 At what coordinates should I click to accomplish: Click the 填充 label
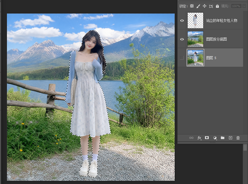225,6
